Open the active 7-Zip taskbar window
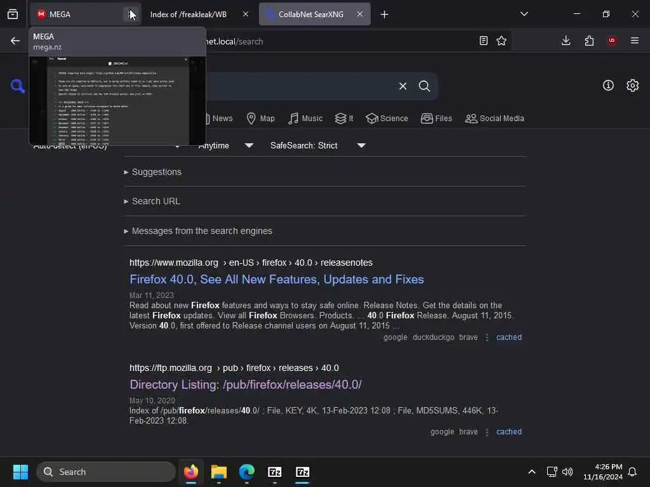Viewport: 650px width, 487px height. point(302,472)
